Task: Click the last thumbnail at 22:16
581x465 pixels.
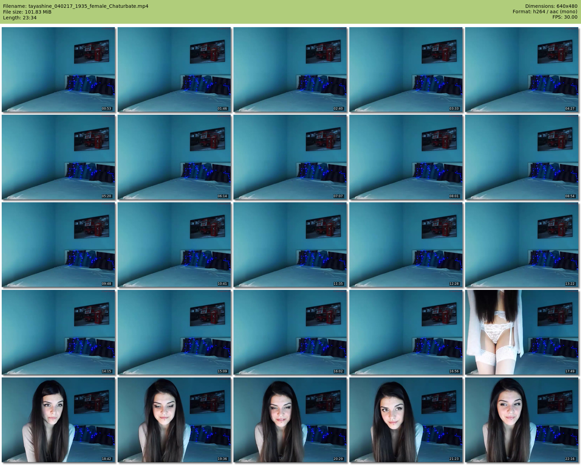Action: 522,420
